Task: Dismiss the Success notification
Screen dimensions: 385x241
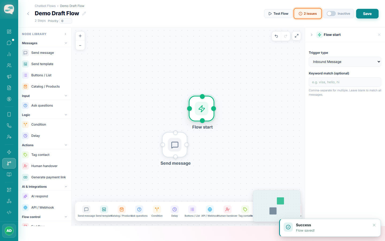Action: (x=374, y=225)
